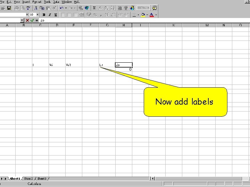250x187 pixels.
Task: Click the Borders icon
Action: click(x=134, y=15)
